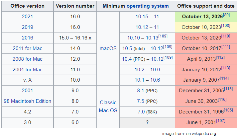
Task: Open reference [107] after June 1, 2001
Action: point(221,121)
